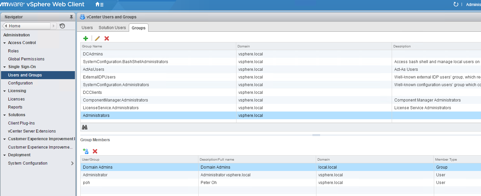Viewport: 481px width, 196px height.
Task: Select the Administrators group row
Action: (x=281, y=115)
